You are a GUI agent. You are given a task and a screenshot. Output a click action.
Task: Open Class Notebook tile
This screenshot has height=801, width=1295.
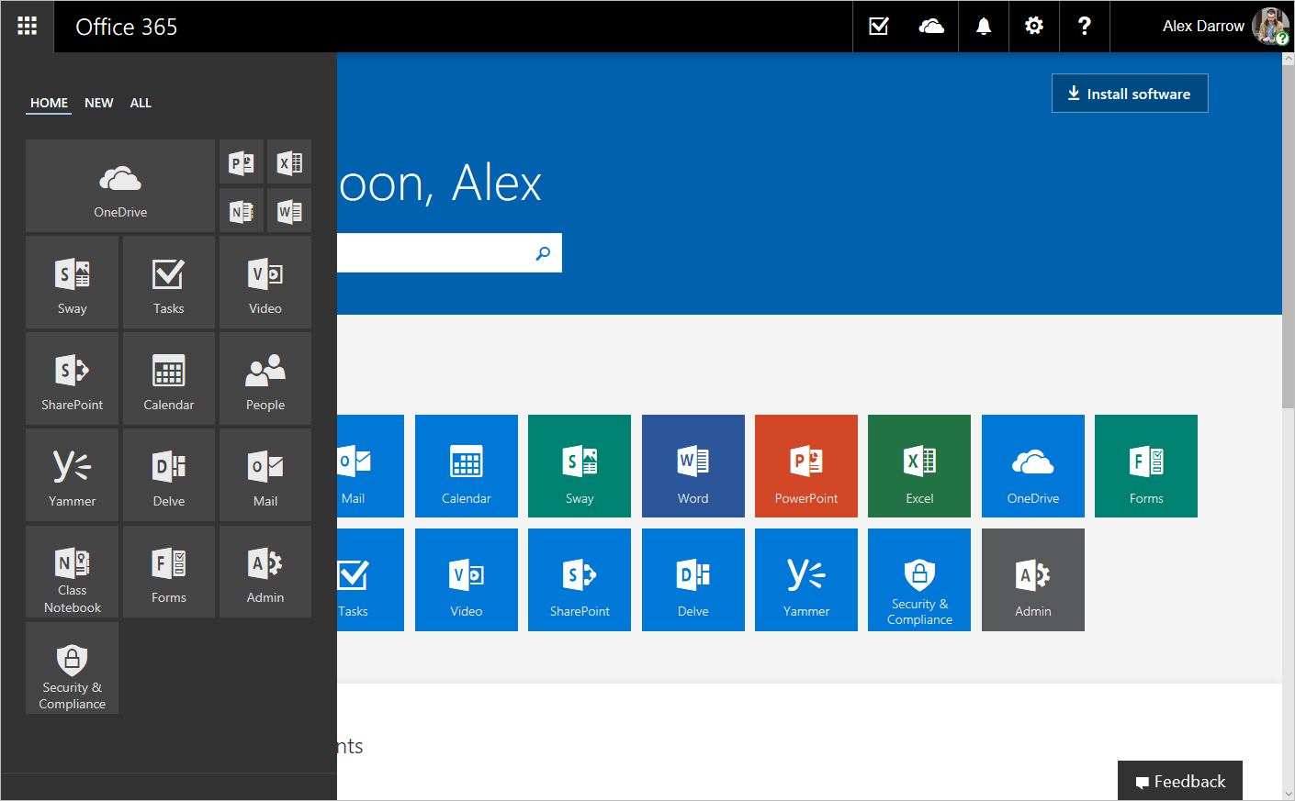tap(72, 572)
